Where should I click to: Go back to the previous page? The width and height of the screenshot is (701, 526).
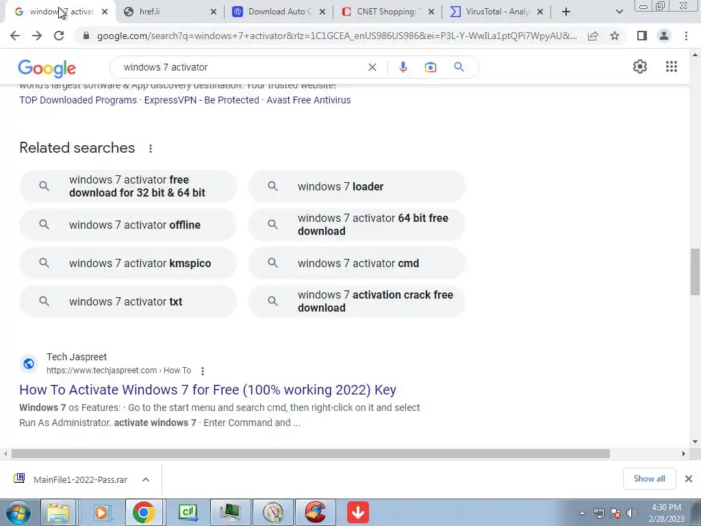[x=15, y=36]
